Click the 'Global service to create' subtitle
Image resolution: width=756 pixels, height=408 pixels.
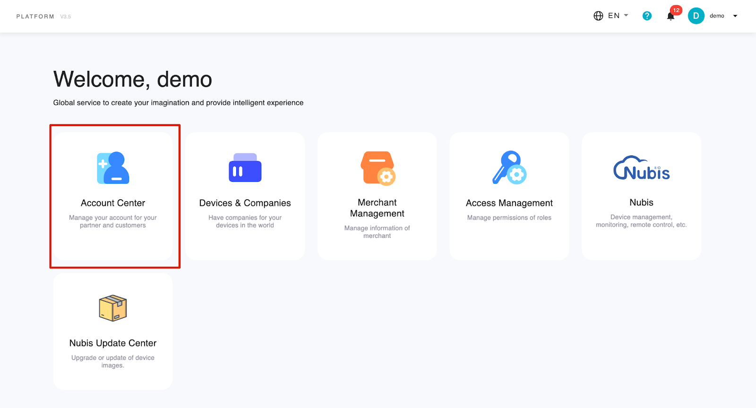178,103
